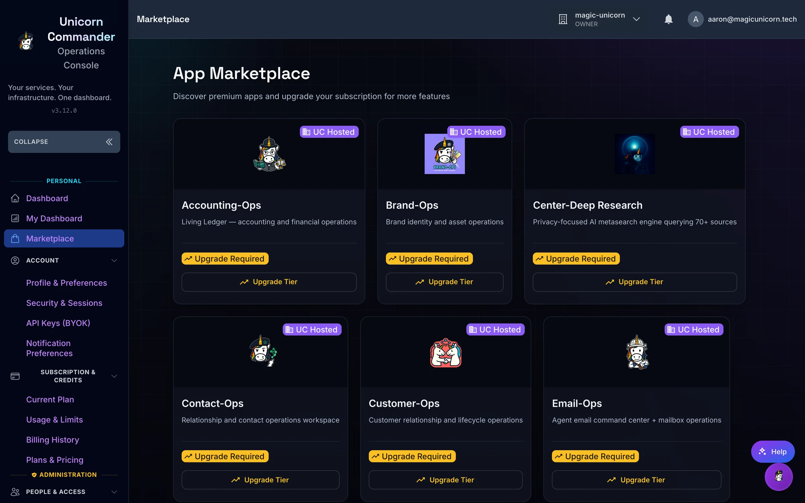Expand the People & Access section chevron

coord(114,492)
